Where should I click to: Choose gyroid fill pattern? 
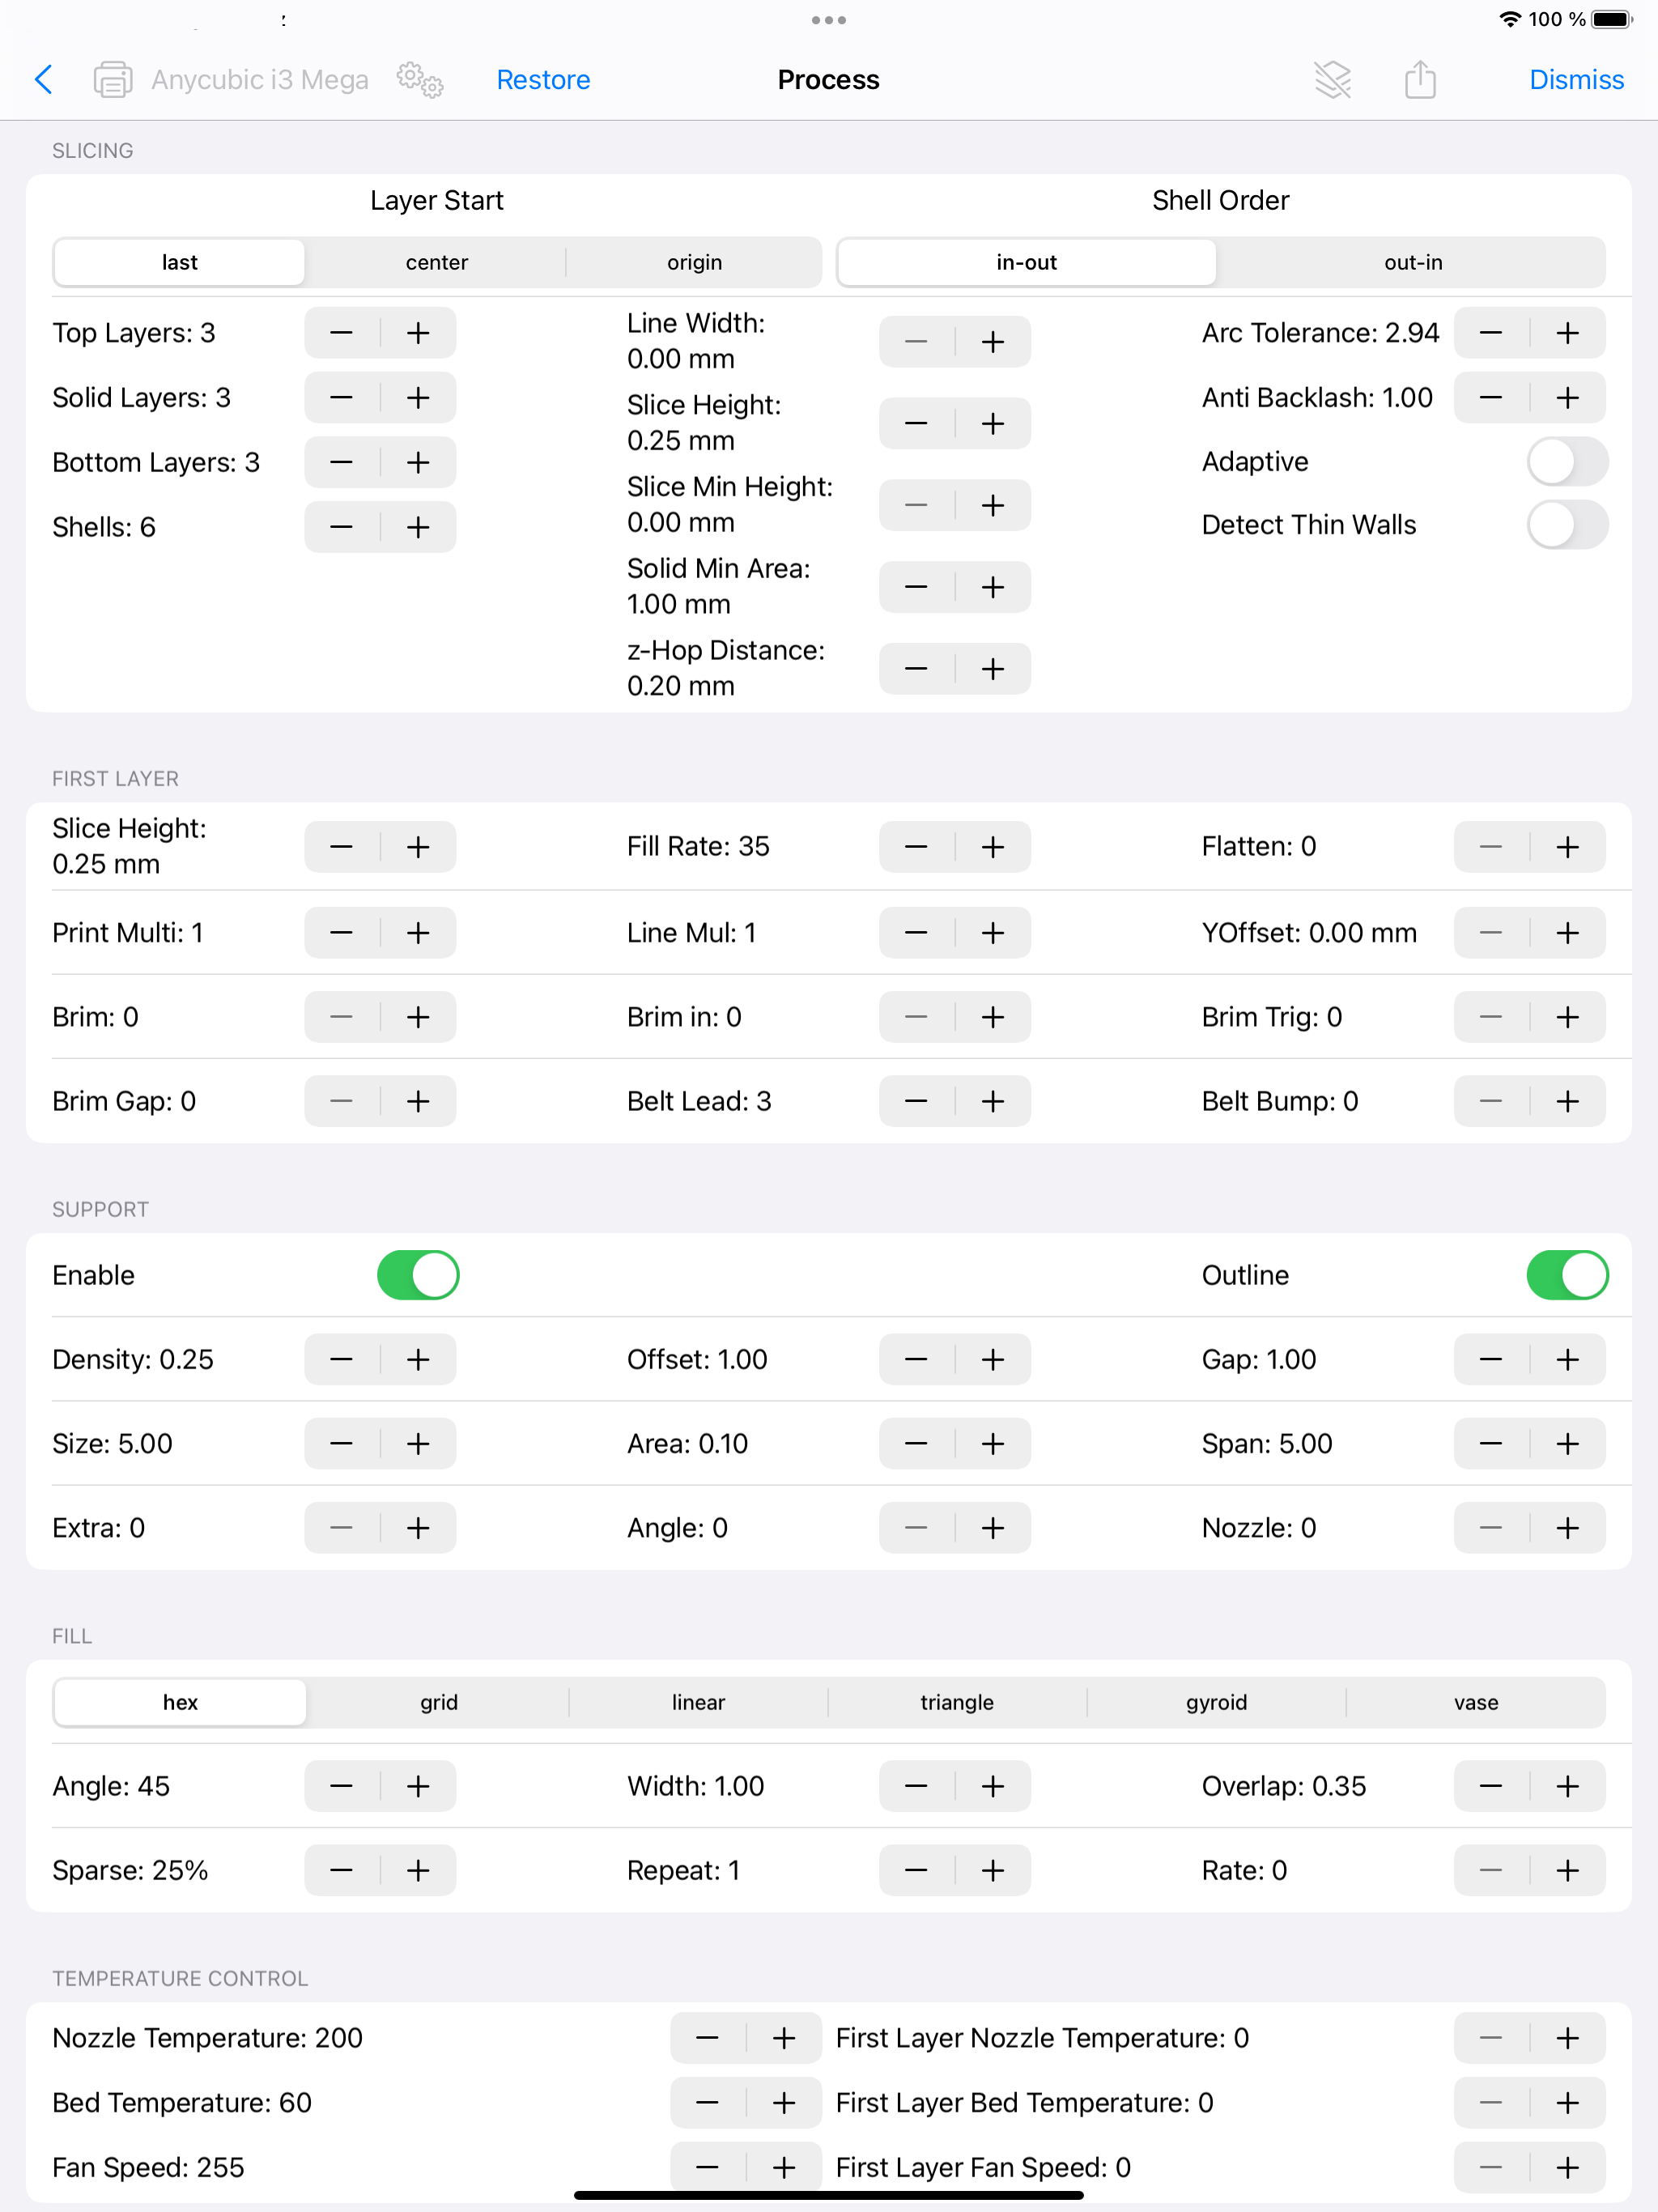coord(1216,1702)
